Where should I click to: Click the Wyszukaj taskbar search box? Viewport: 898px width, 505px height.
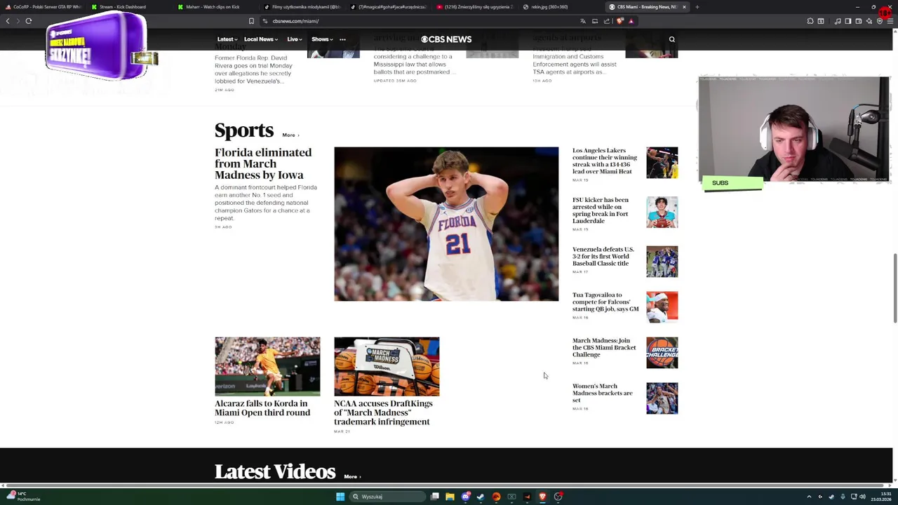click(x=388, y=497)
